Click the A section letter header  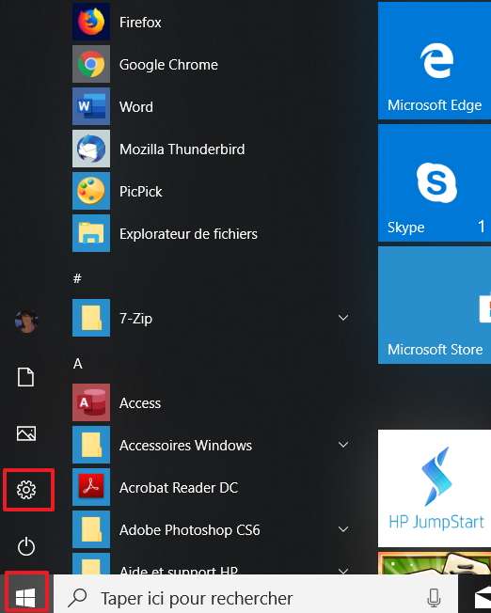pos(78,364)
